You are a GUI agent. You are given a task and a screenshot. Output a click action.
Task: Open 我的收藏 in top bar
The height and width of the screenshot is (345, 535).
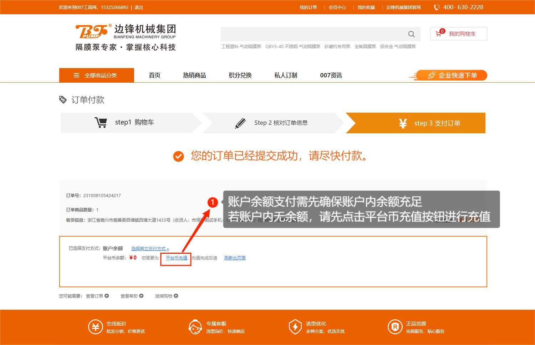[366, 7]
